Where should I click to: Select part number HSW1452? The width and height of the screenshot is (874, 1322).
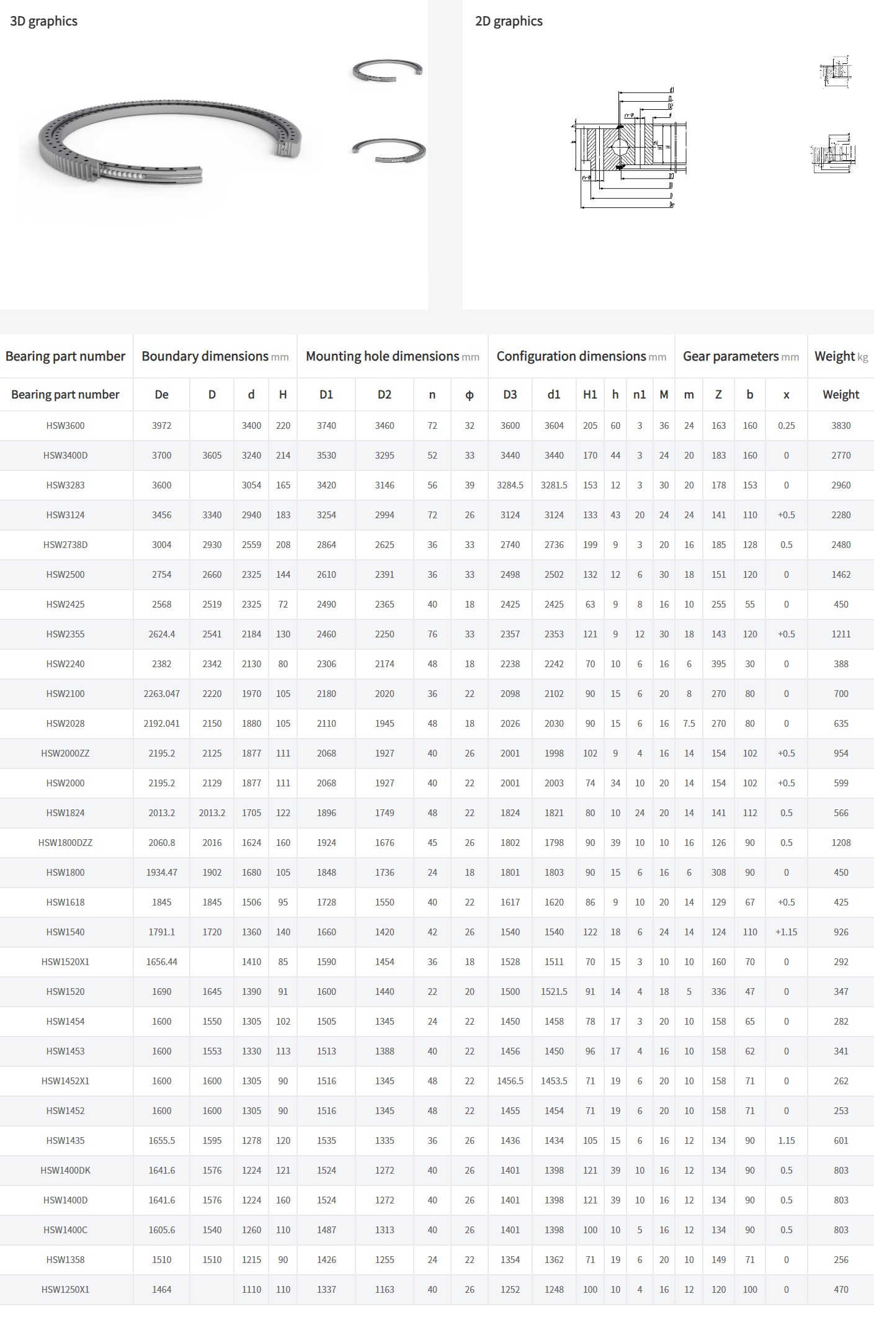point(65,1111)
